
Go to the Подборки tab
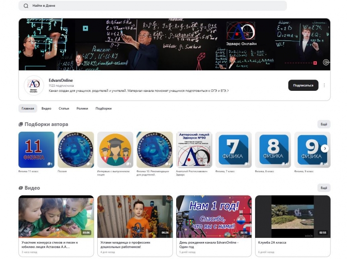pos(103,108)
